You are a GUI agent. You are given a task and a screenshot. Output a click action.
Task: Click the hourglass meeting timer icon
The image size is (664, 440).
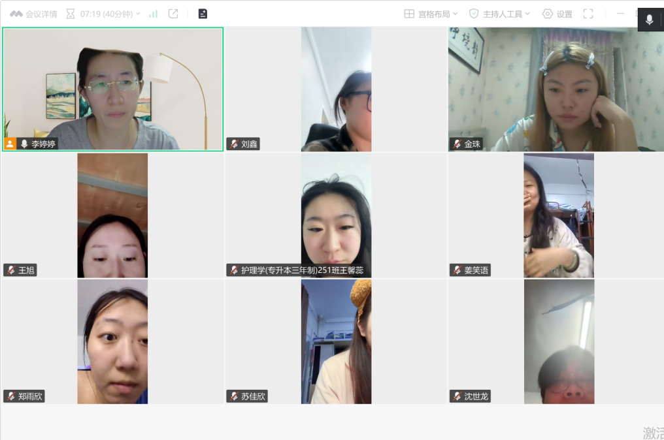(71, 14)
